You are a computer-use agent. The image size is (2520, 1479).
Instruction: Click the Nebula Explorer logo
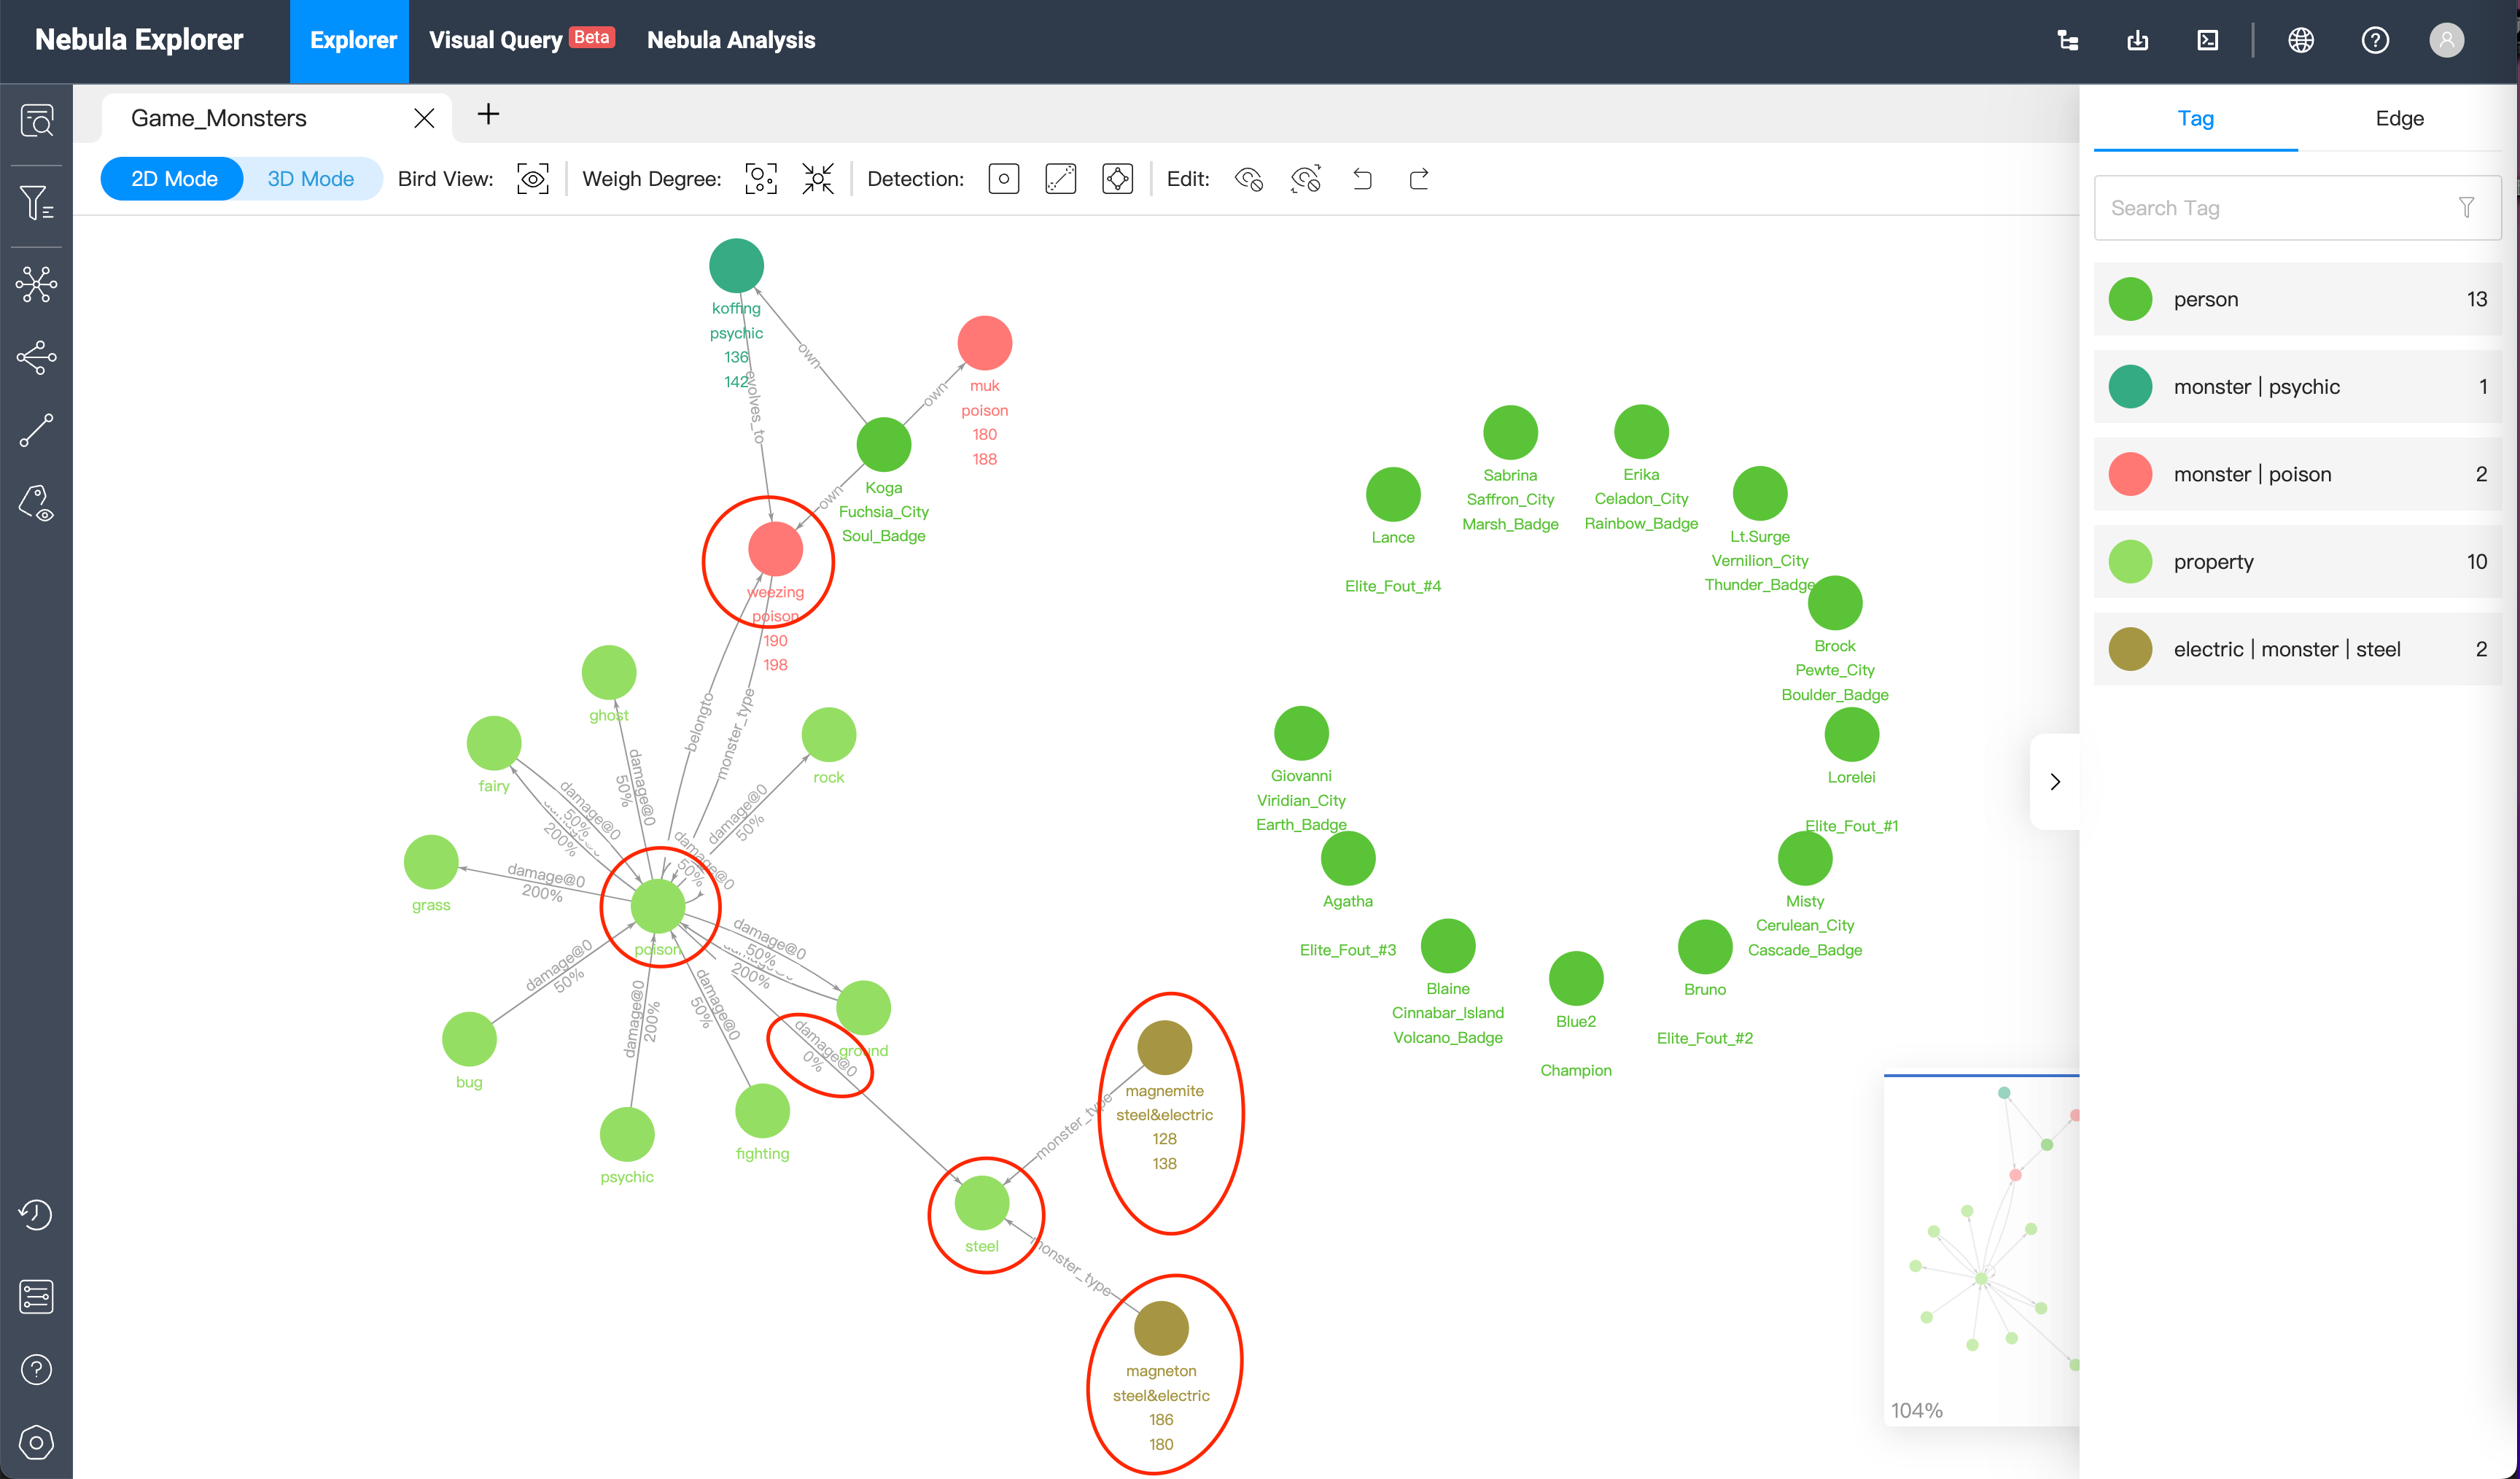[139, 40]
